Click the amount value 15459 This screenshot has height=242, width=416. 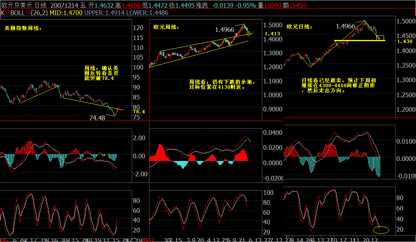point(298,5)
